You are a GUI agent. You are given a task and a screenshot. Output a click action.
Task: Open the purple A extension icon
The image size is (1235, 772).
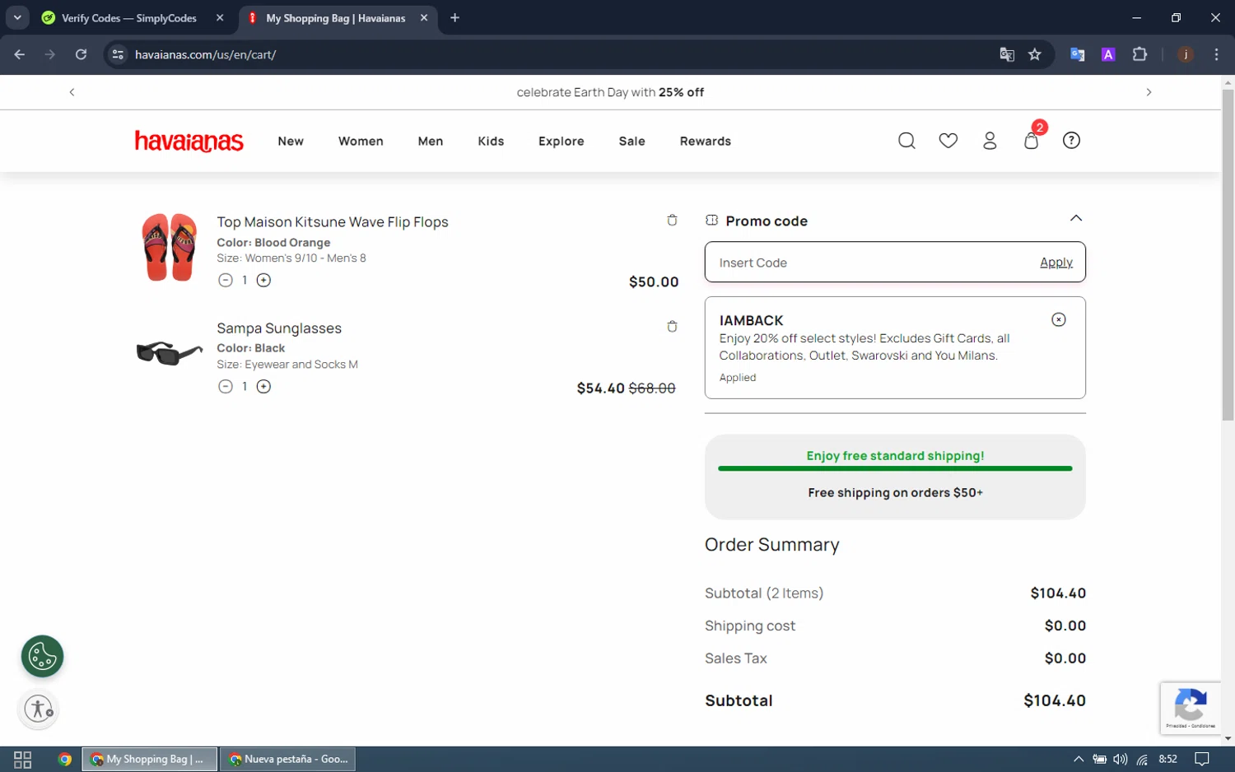(x=1108, y=54)
